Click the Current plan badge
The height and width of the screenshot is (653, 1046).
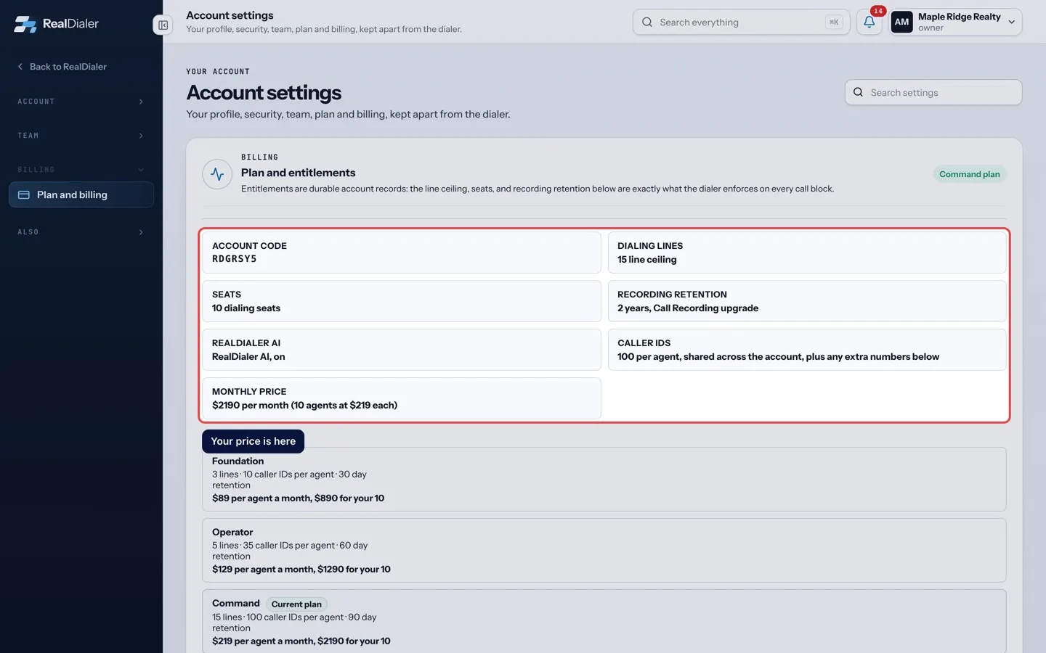click(296, 604)
